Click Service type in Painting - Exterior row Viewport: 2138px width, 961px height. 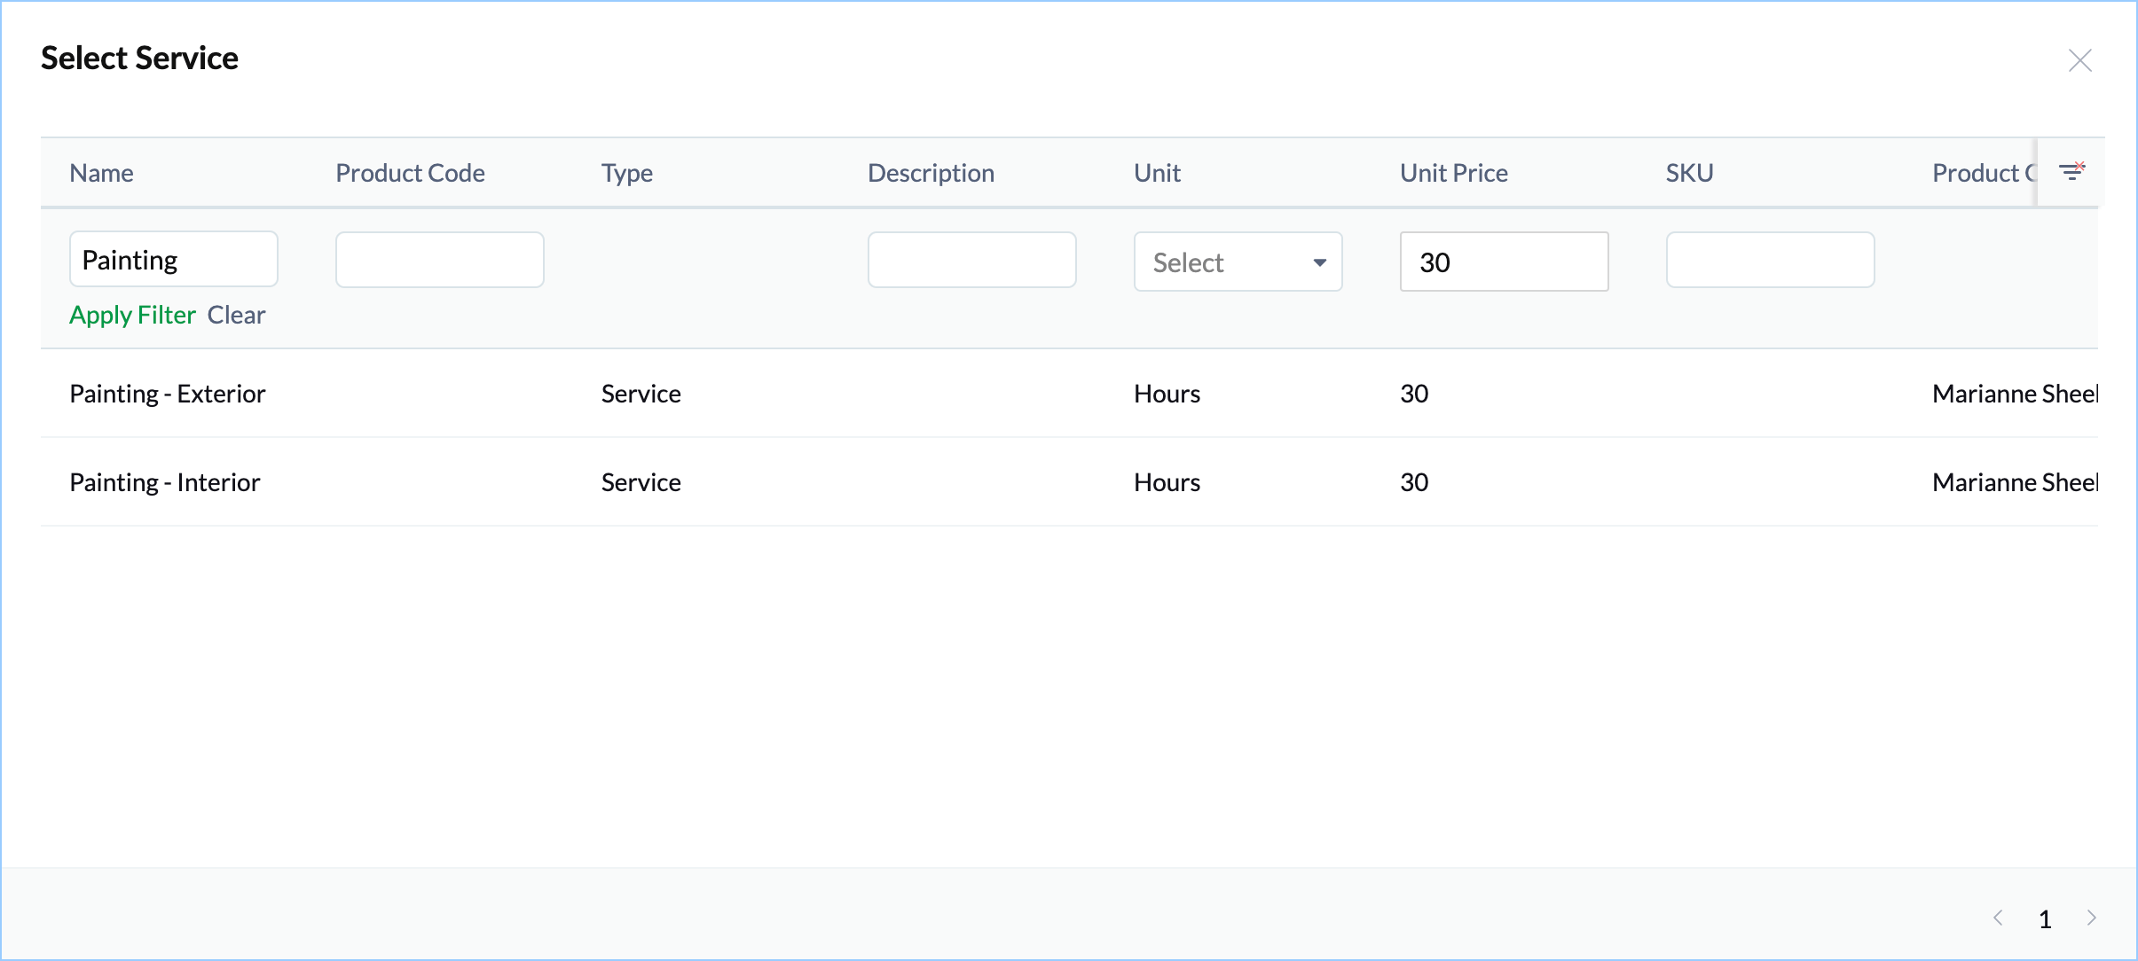(x=641, y=394)
